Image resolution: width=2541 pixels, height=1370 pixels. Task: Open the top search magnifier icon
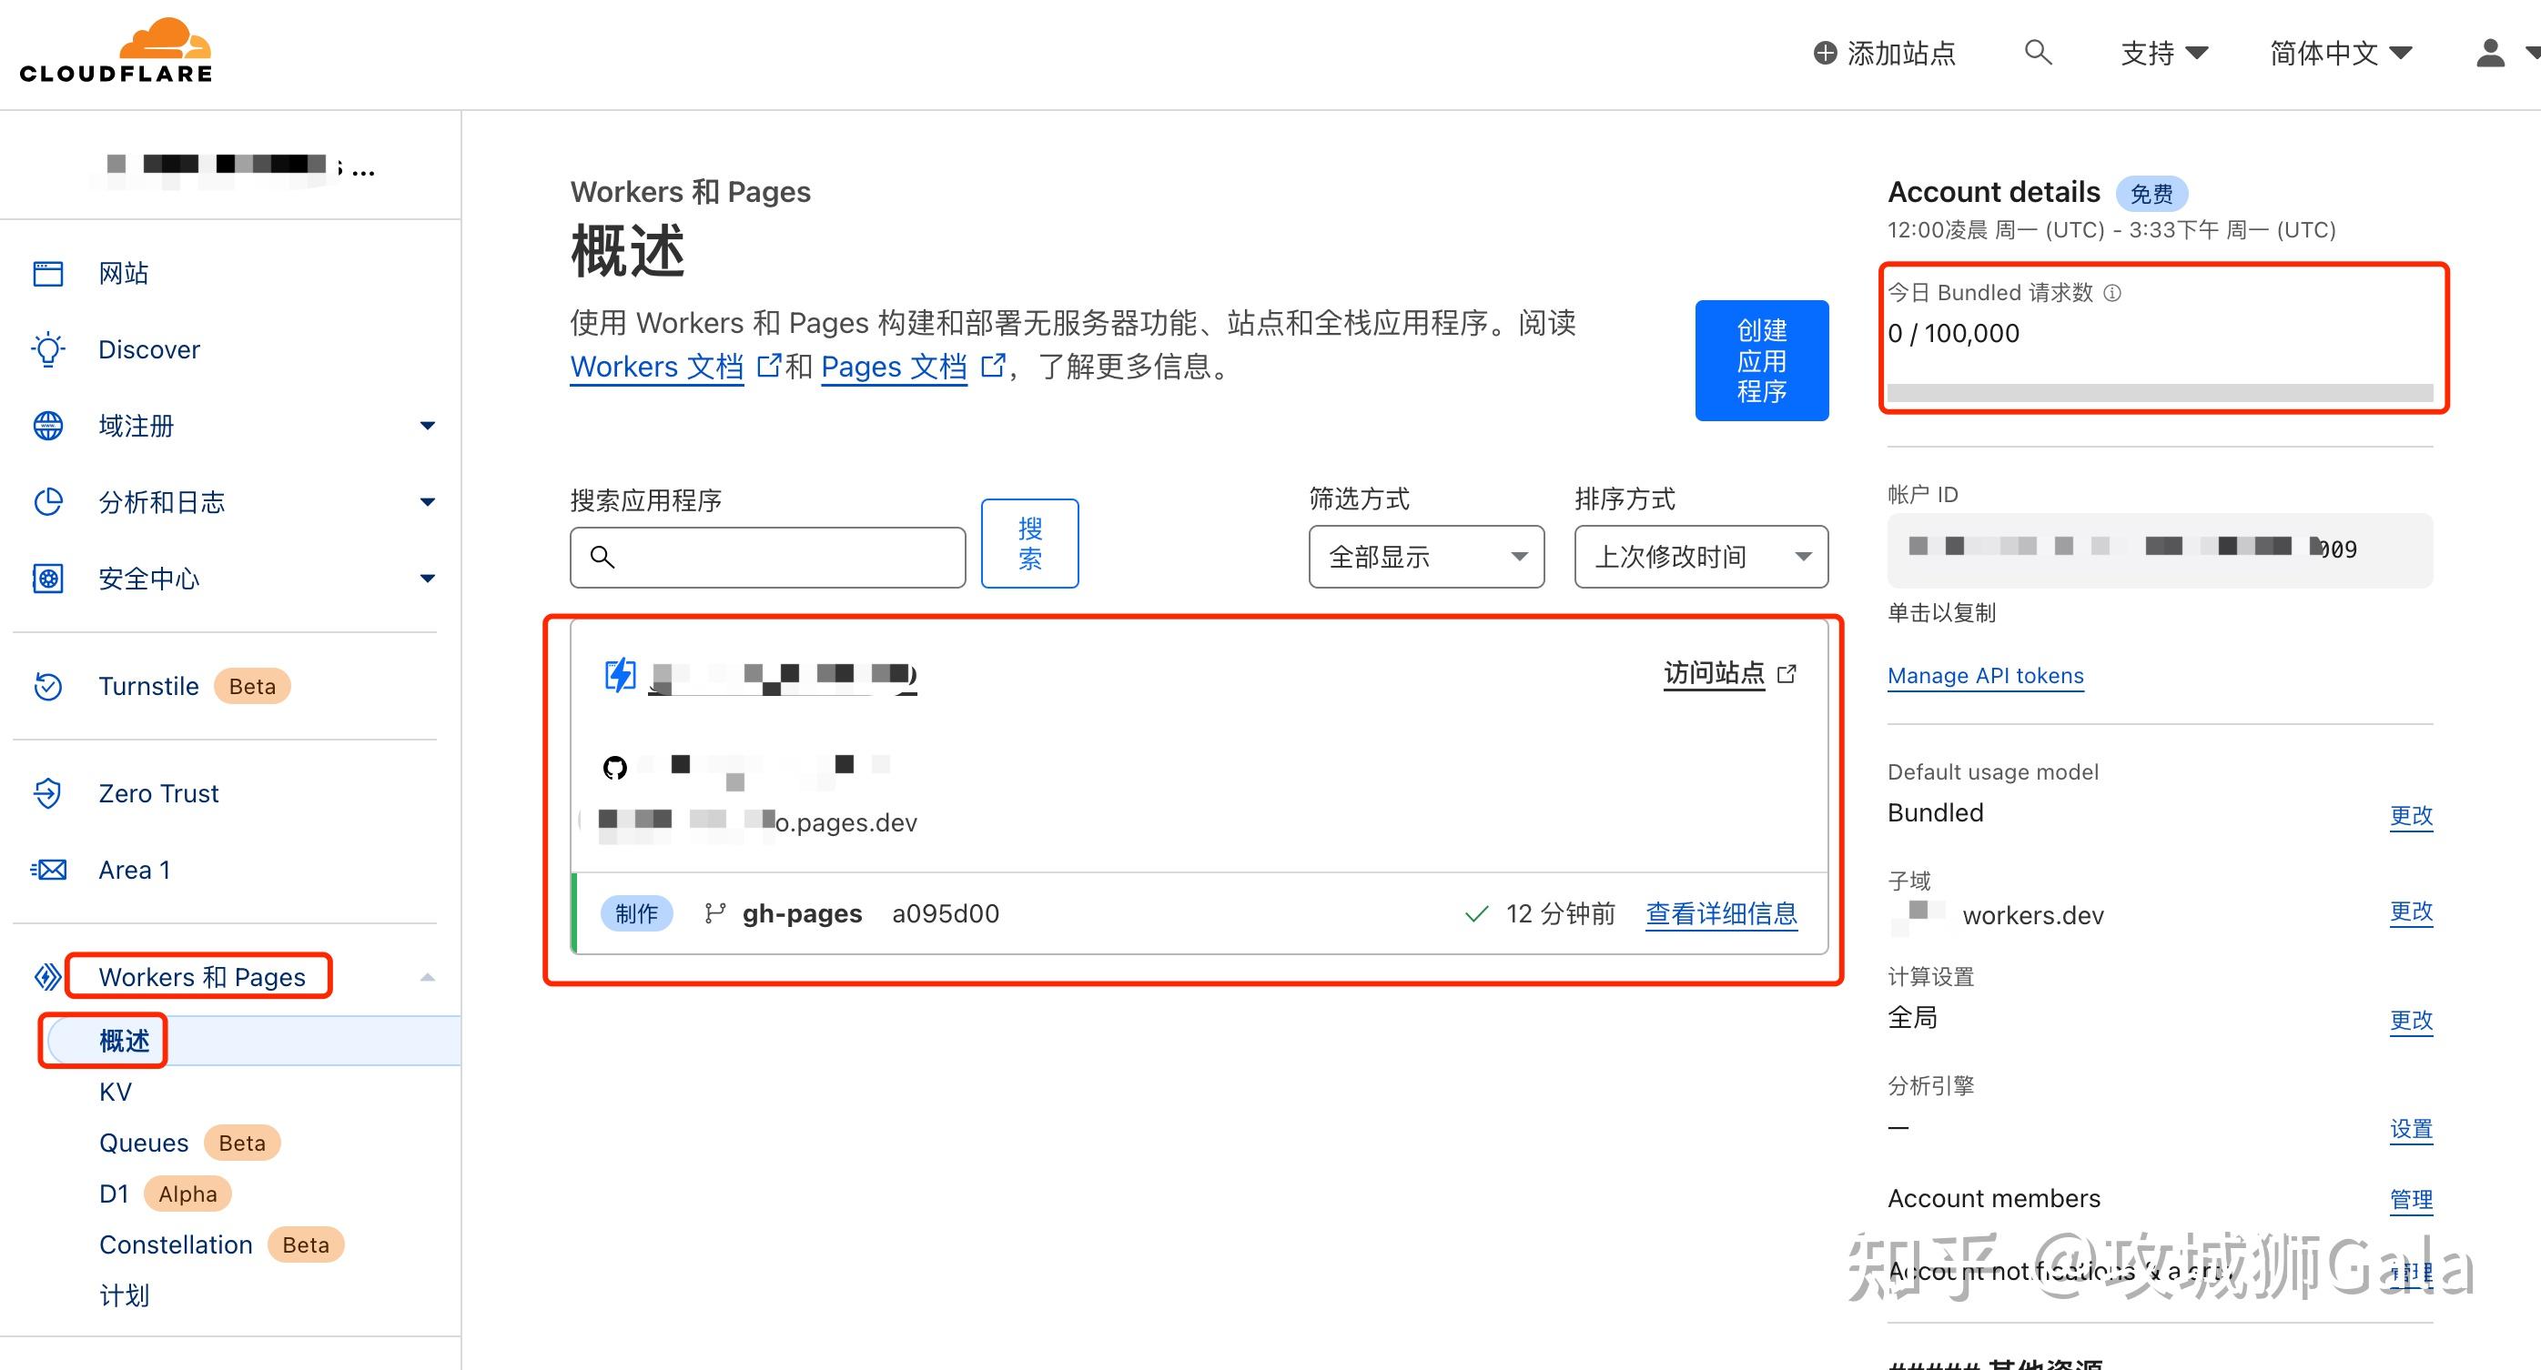(x=2038, y=52)
